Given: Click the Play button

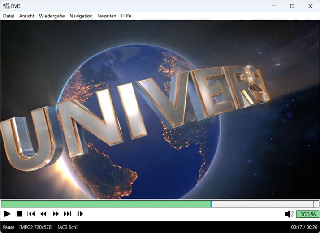Looking at the screenshot, I should pos(7,214).
